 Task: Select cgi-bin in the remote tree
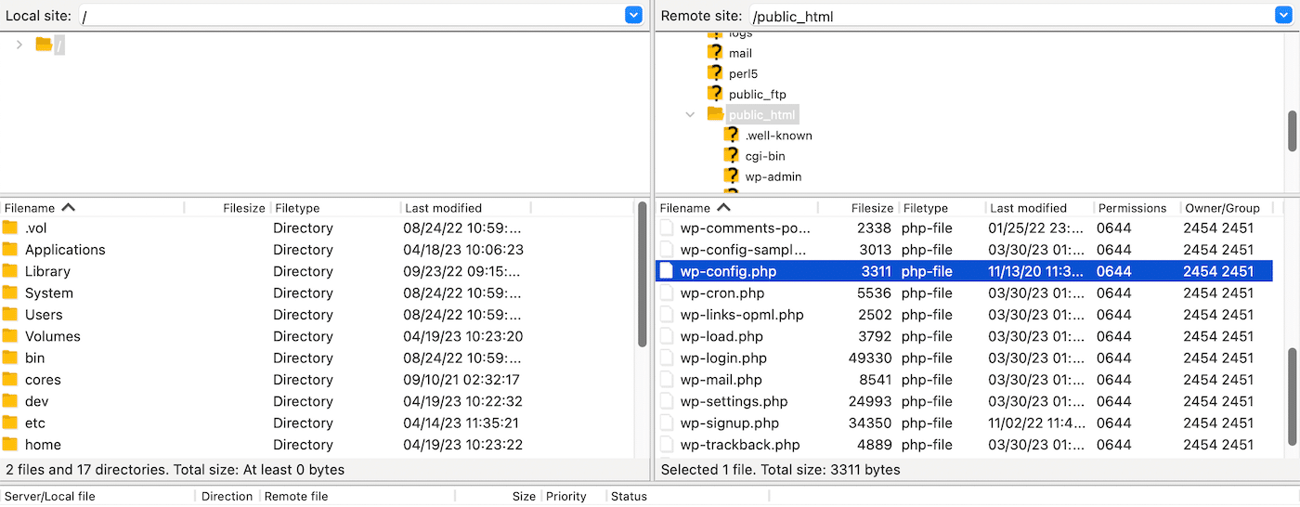point(765,156)
